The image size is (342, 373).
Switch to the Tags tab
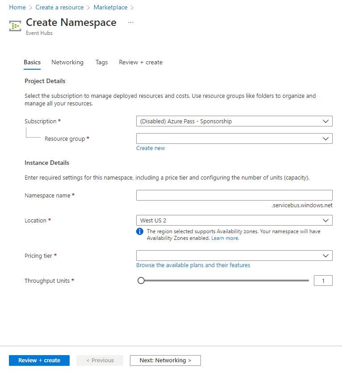(101, 62)
